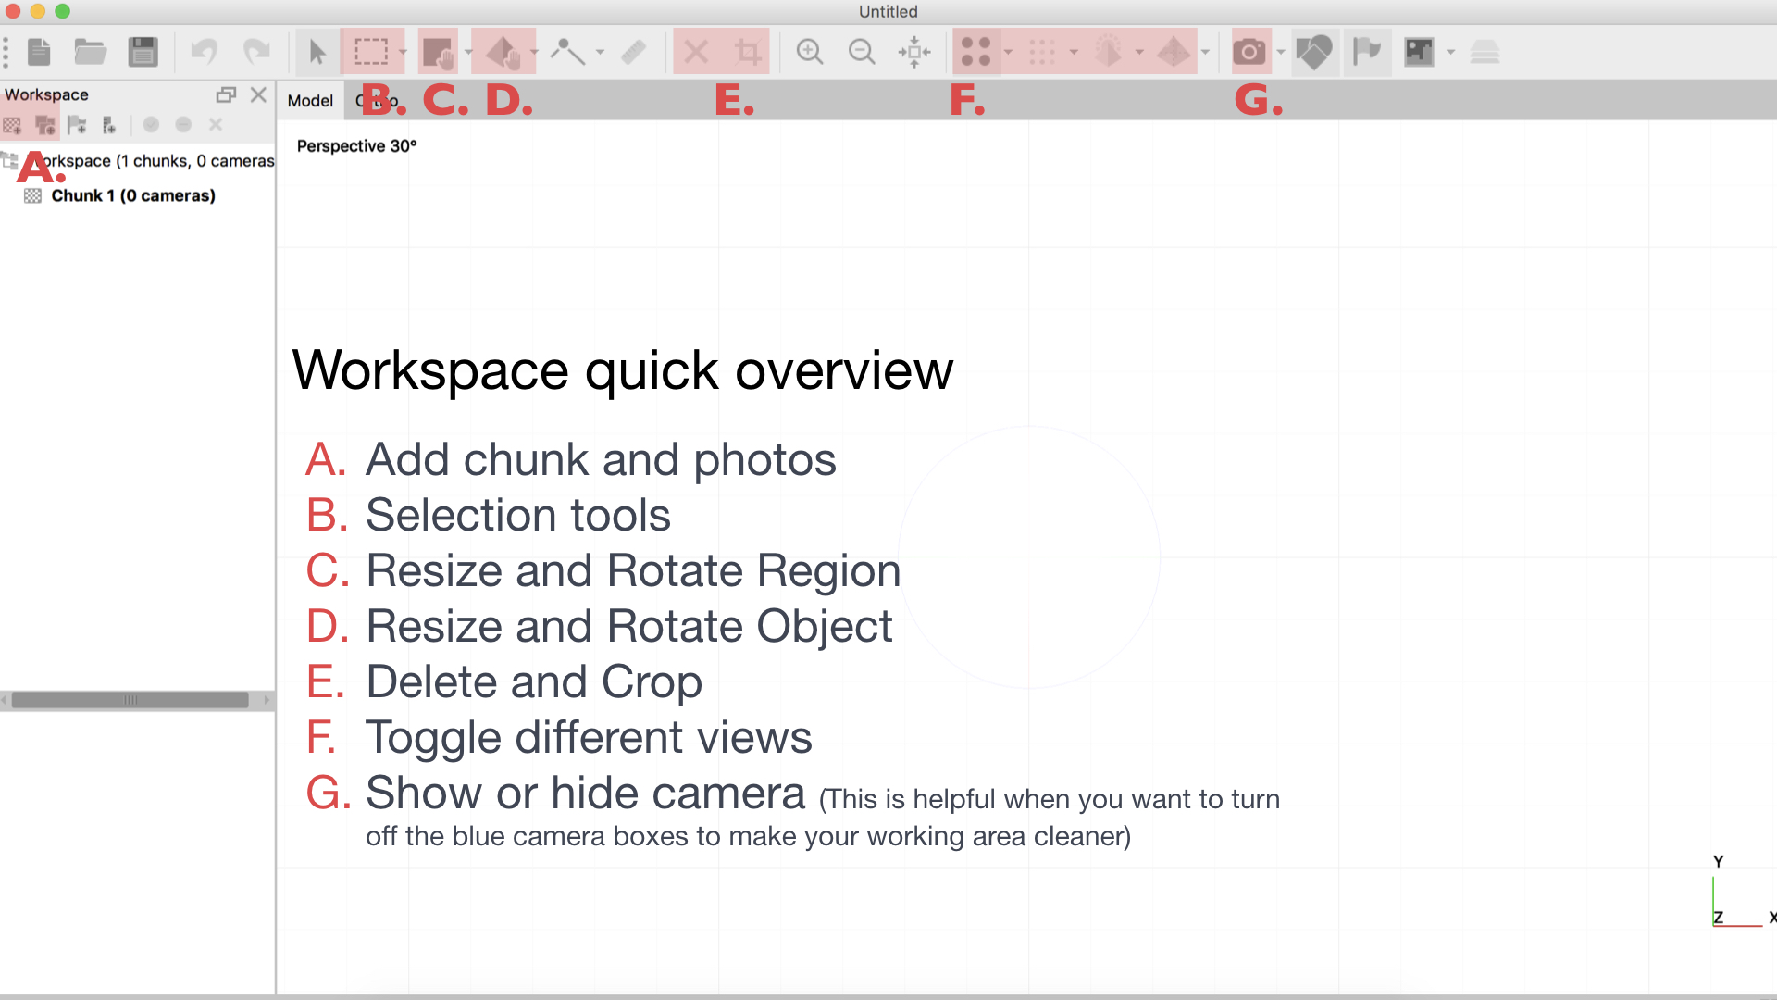The width and height of the screenshot is (1777, 1000).
Task: Open dropdown arrow next to camera icon
Action: [x=1281, y=53]
